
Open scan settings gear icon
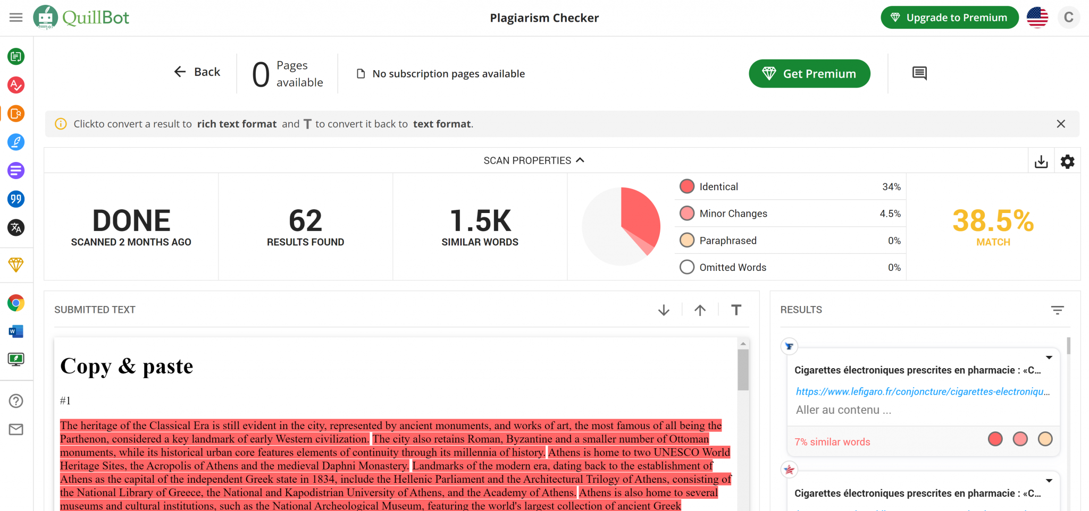[1067, 161]
